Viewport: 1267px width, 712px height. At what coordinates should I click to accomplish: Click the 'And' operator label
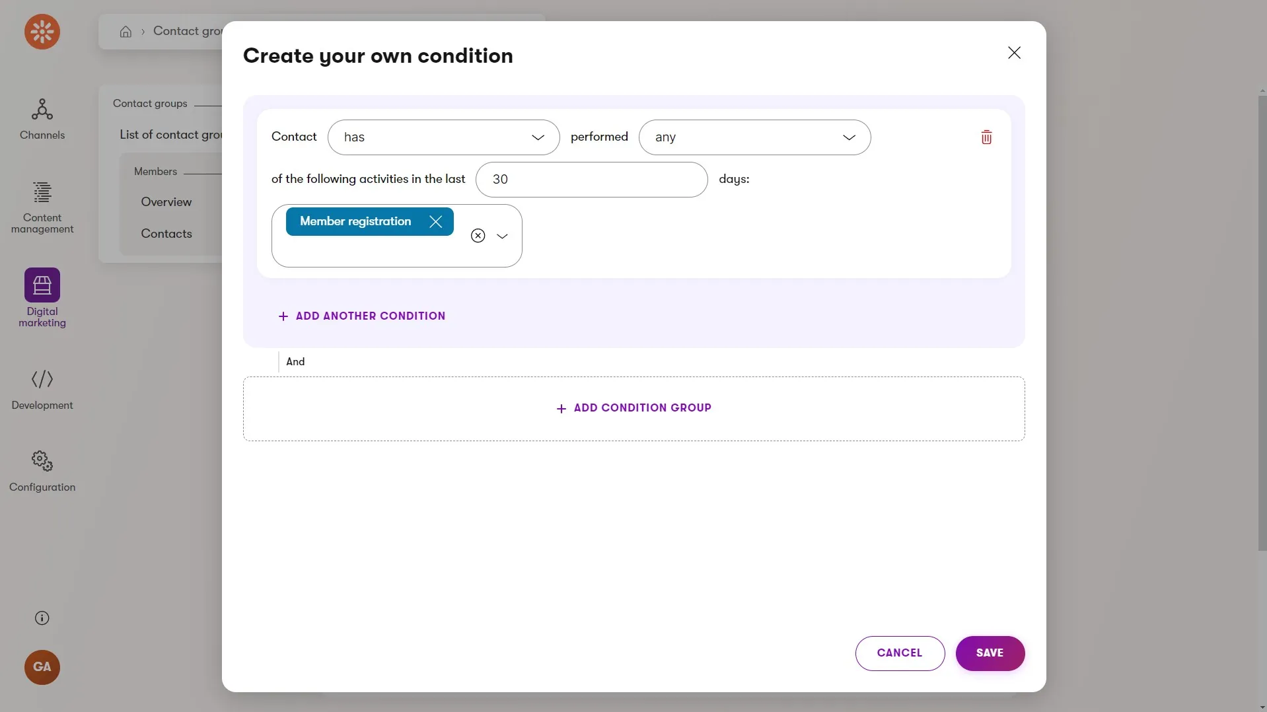coord(295,362)
